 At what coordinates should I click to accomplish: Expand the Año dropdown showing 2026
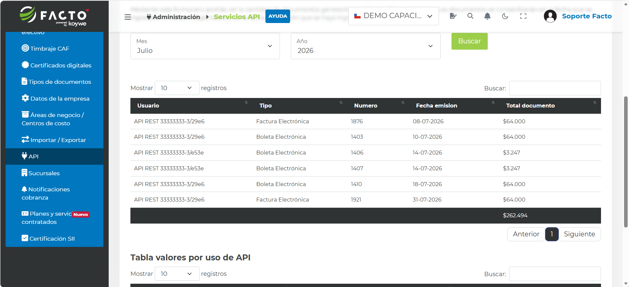click(x=366, y=46)
